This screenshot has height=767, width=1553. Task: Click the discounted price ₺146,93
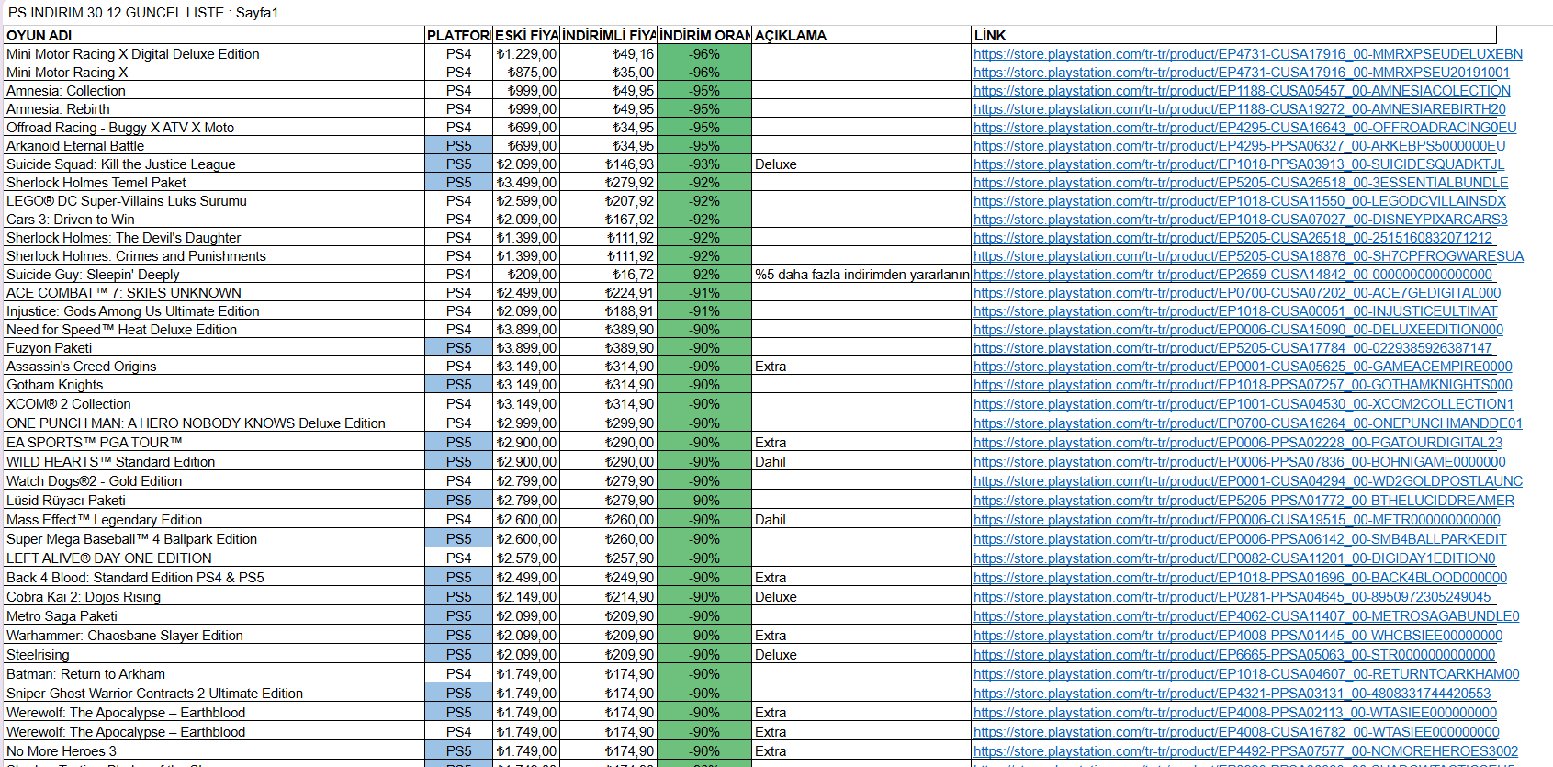click(x=609, y=164)
